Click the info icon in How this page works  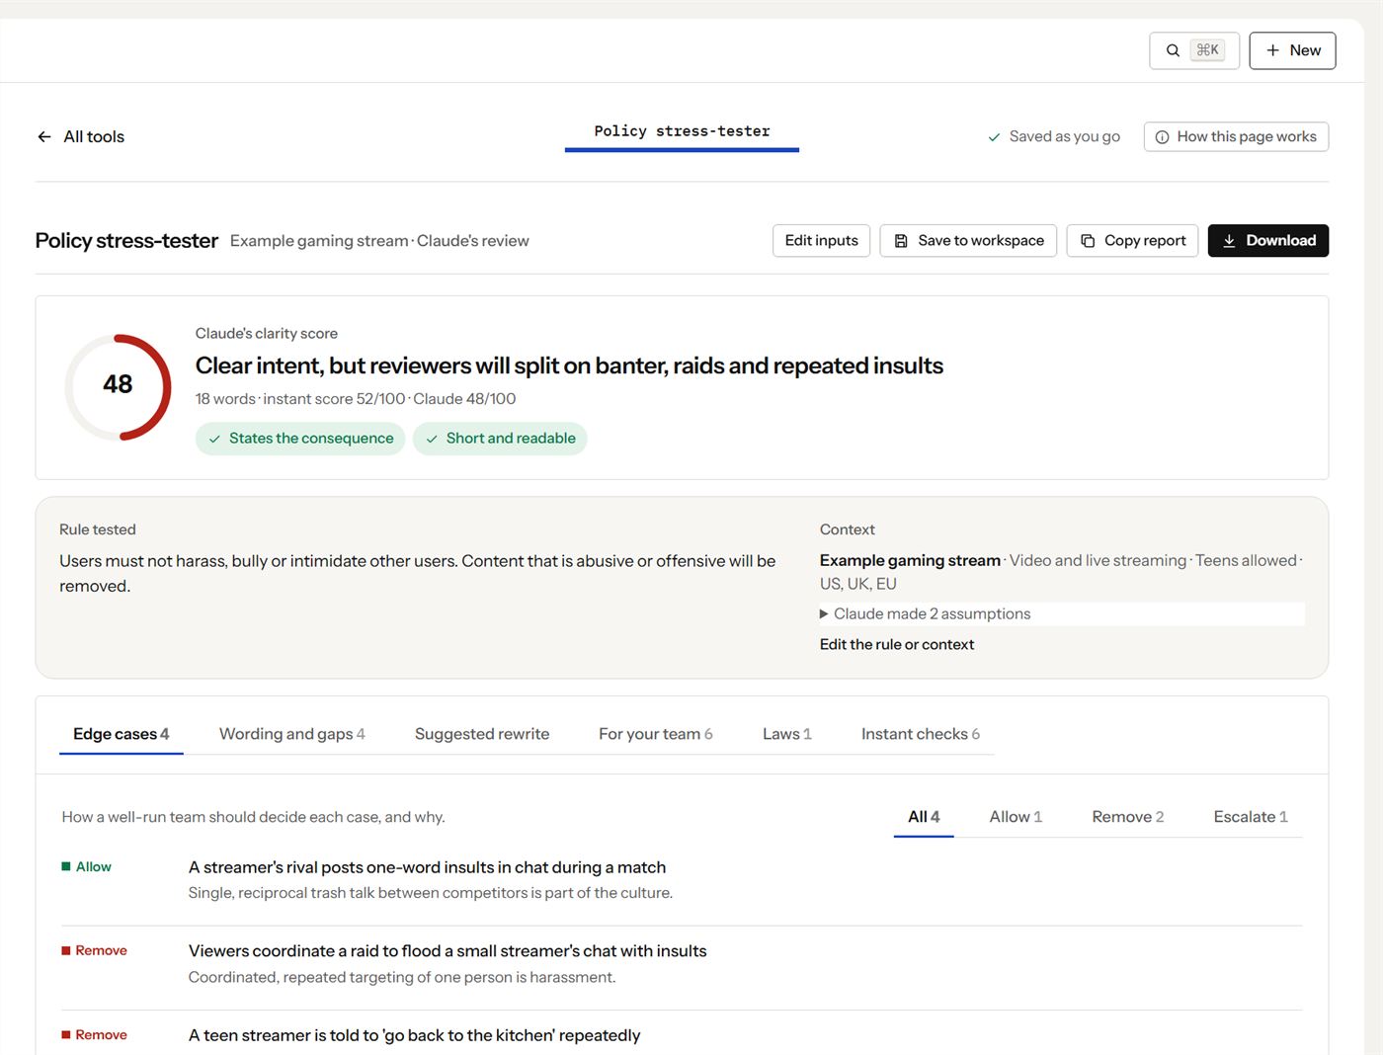[1163, 137]
